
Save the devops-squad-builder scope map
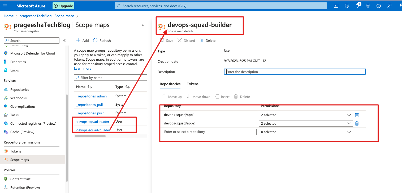point(167,40)
